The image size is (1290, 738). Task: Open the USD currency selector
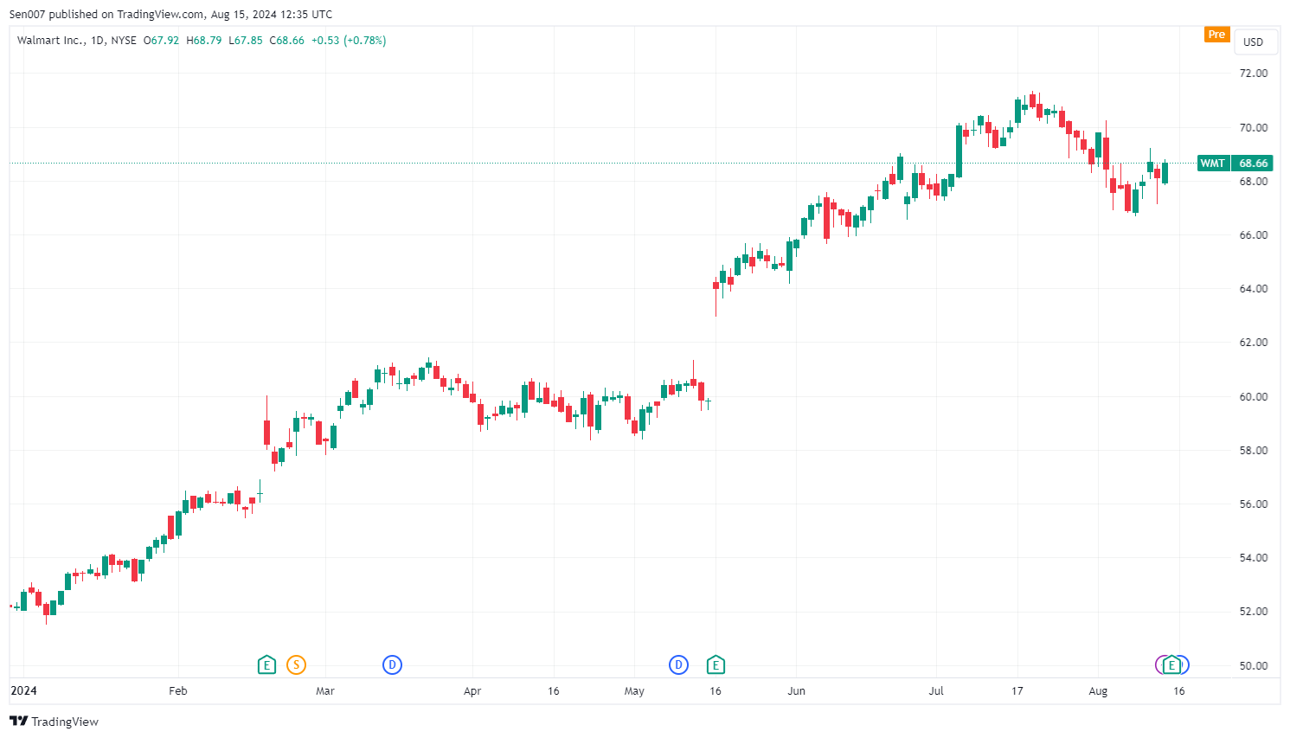pos(1254,42)
